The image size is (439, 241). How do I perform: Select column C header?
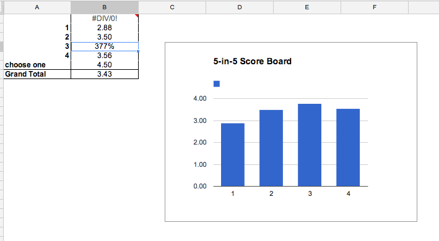point(172,7)
